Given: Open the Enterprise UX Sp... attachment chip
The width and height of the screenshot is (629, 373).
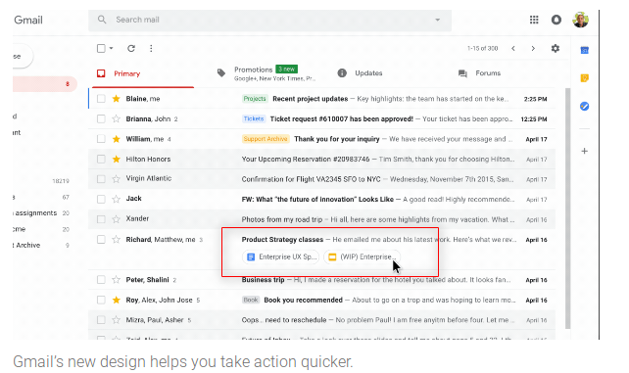Looking at the screenshot, I should 281,256.
